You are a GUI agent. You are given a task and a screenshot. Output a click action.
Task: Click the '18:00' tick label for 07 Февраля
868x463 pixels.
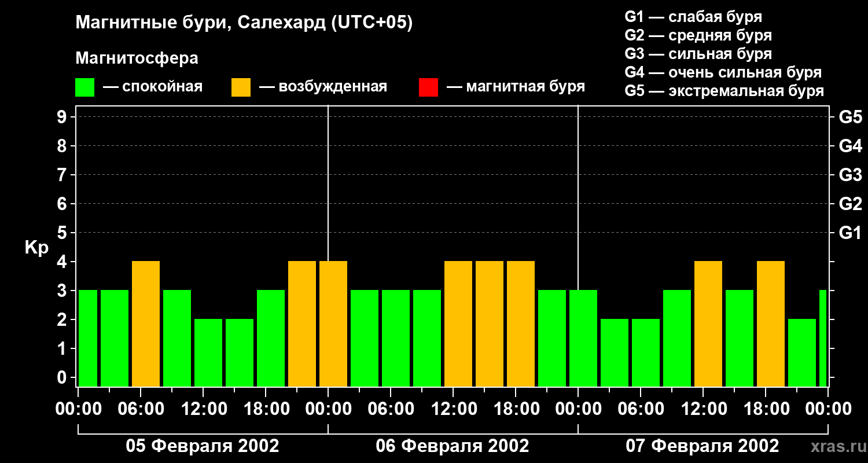(x=766, y=409)
